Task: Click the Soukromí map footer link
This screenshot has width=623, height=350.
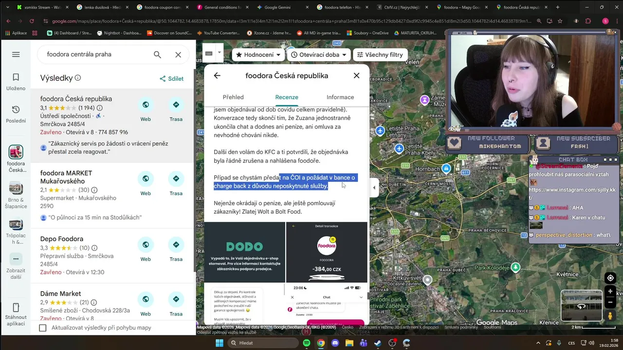Action: click(x=492, y=327)
